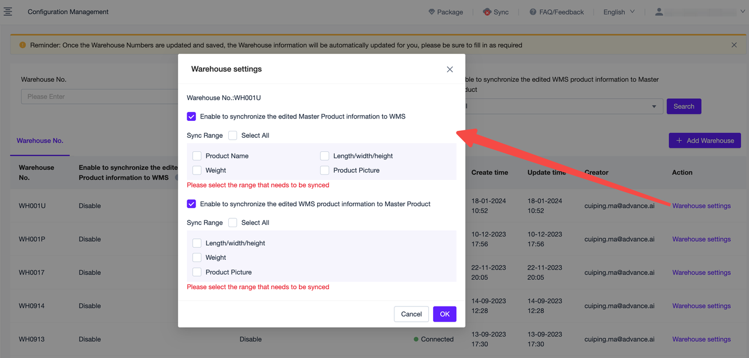The image size is (749, 358).
Task: Click the Sync icon in header
Action: (487, 12)
